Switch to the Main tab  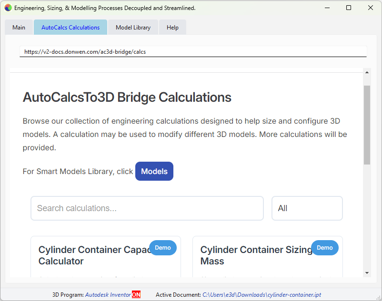(19, 28)
